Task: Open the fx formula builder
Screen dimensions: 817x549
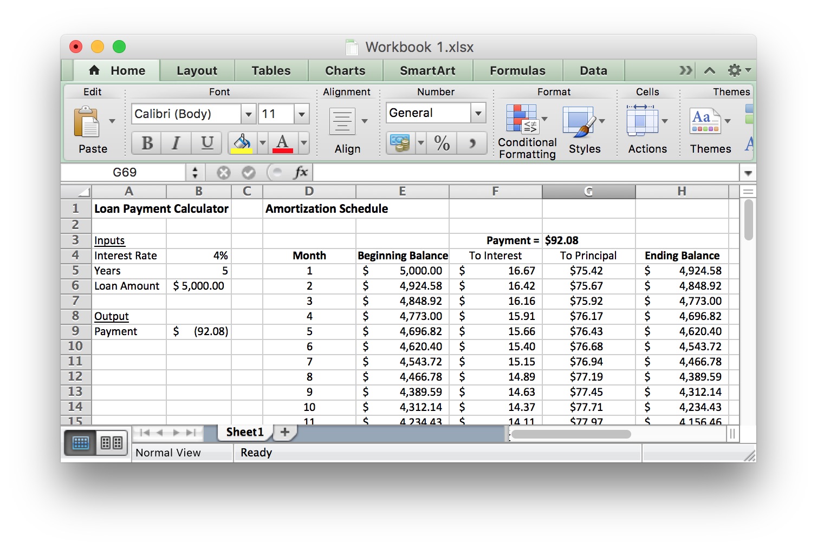Action: pyautogui.click(x=301, y=173)
